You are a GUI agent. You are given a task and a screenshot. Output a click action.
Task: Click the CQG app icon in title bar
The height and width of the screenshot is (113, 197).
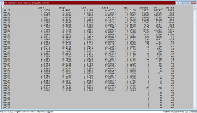click(3, 3)
